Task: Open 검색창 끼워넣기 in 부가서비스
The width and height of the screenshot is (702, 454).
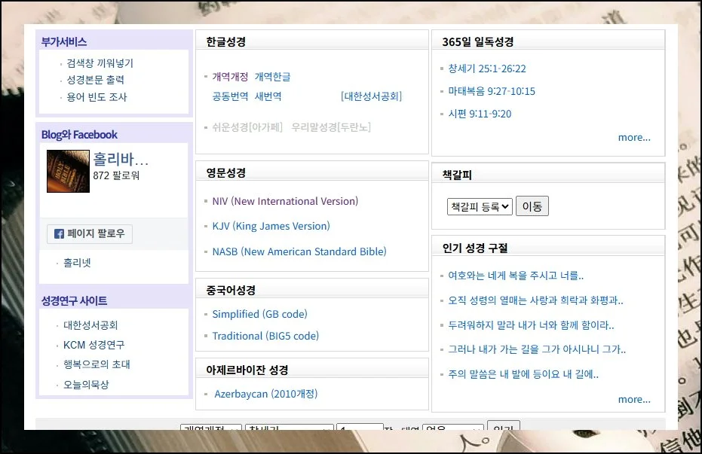Action: click(x=100, y=63)
